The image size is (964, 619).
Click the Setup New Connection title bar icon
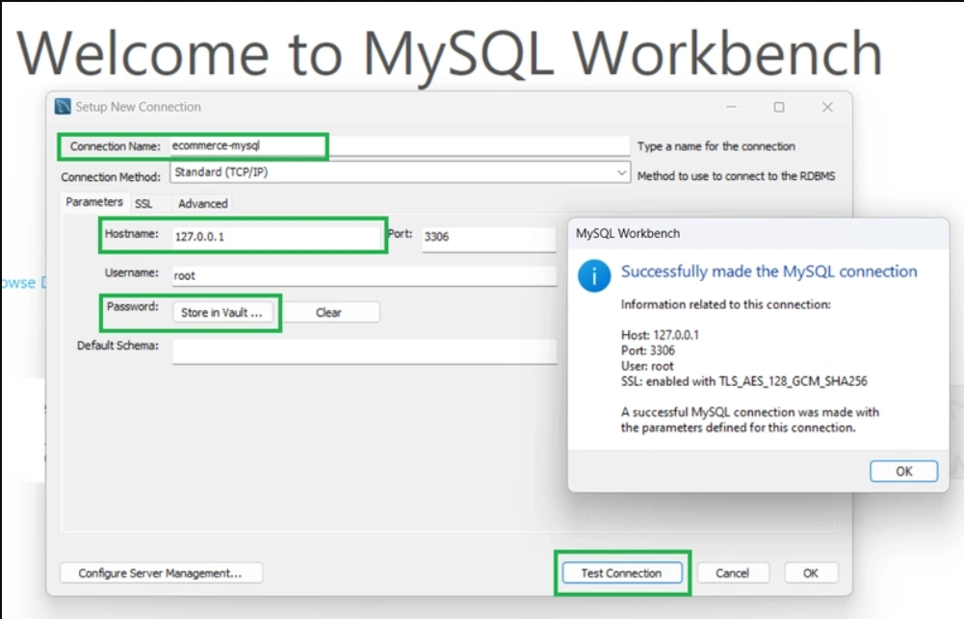[63, 106]
